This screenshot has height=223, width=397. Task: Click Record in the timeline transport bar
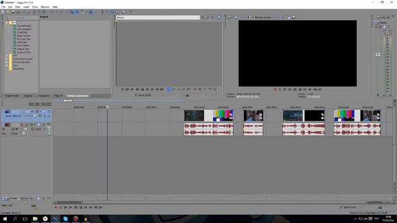click(x=56, y=208)
